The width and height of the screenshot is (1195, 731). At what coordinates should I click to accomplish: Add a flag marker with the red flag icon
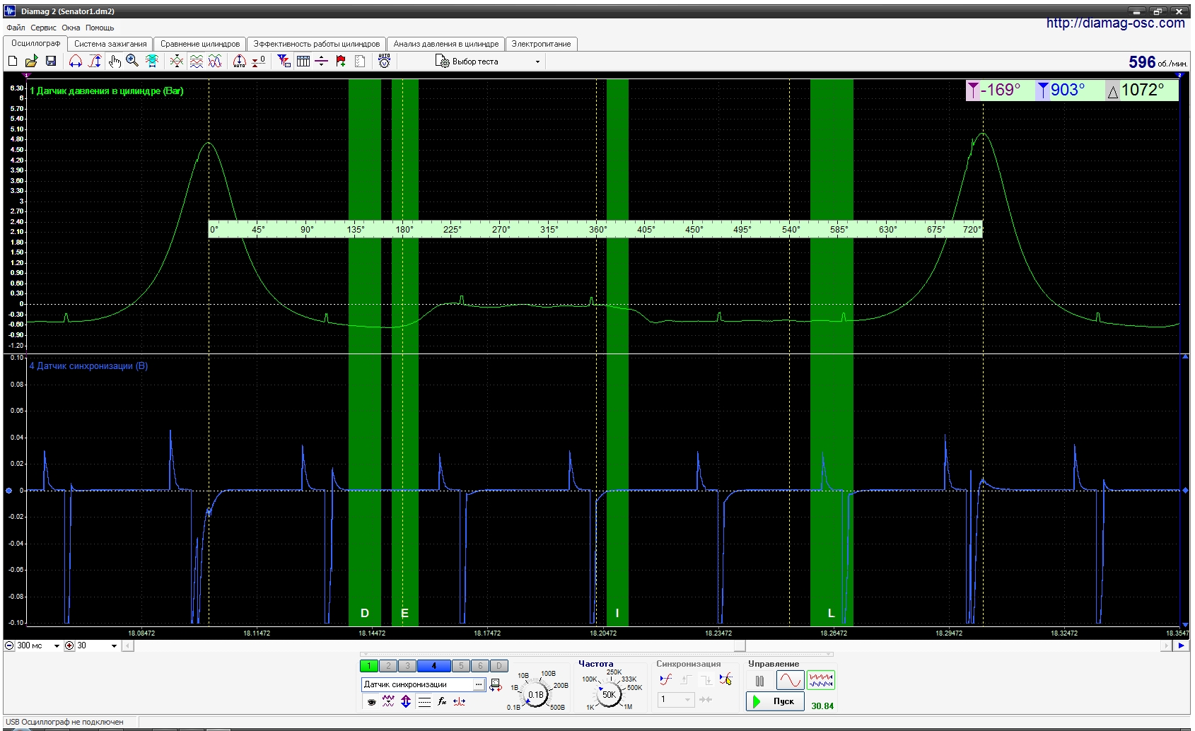[x=341, y=62]
